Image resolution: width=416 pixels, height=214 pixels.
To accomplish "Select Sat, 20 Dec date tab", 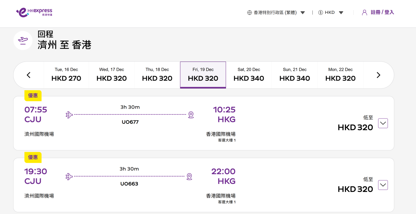I will point(249,75).
